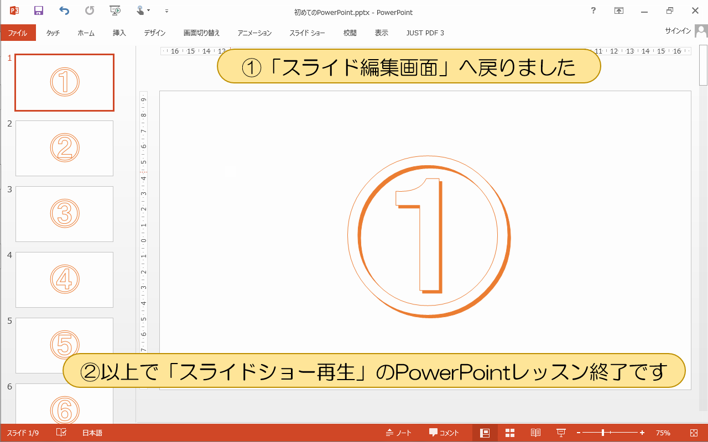The height and width of the screenshot is (442, 708).
Task: Switch to the デザイン tab
Action: [x=155, y=33]
